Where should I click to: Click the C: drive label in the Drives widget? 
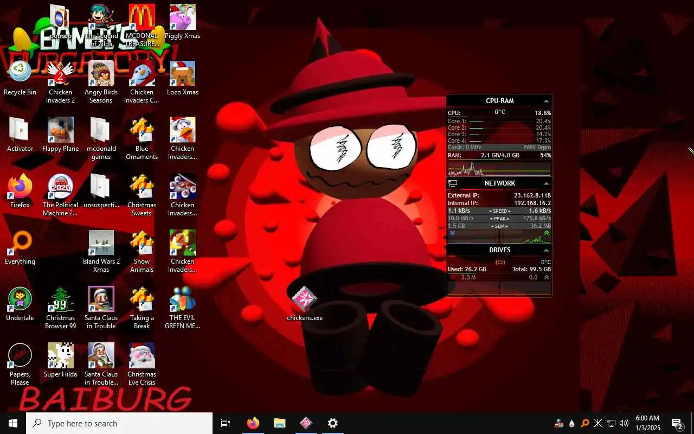coord(500,262)
